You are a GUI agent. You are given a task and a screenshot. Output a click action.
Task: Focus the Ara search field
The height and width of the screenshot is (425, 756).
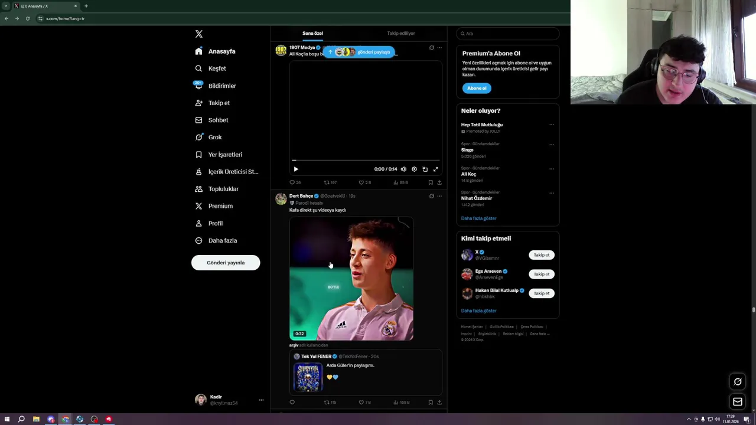tap(507, 34)
